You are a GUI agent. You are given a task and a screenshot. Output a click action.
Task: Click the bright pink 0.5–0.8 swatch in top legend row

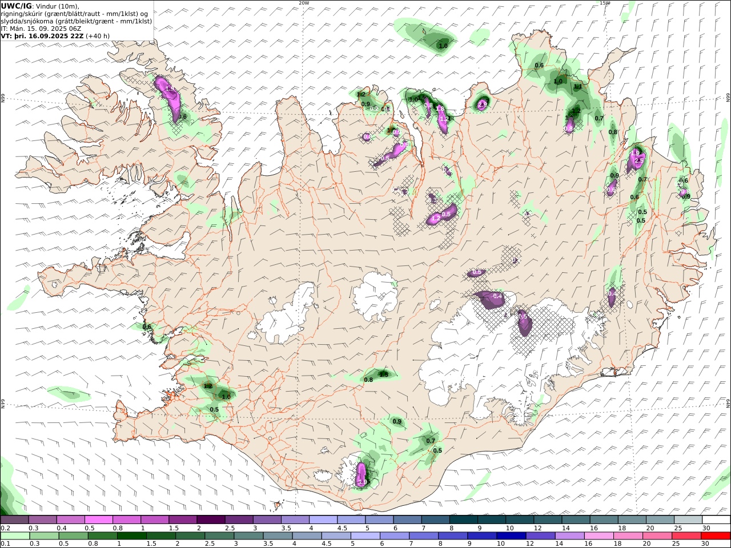[x=98, y=520]
